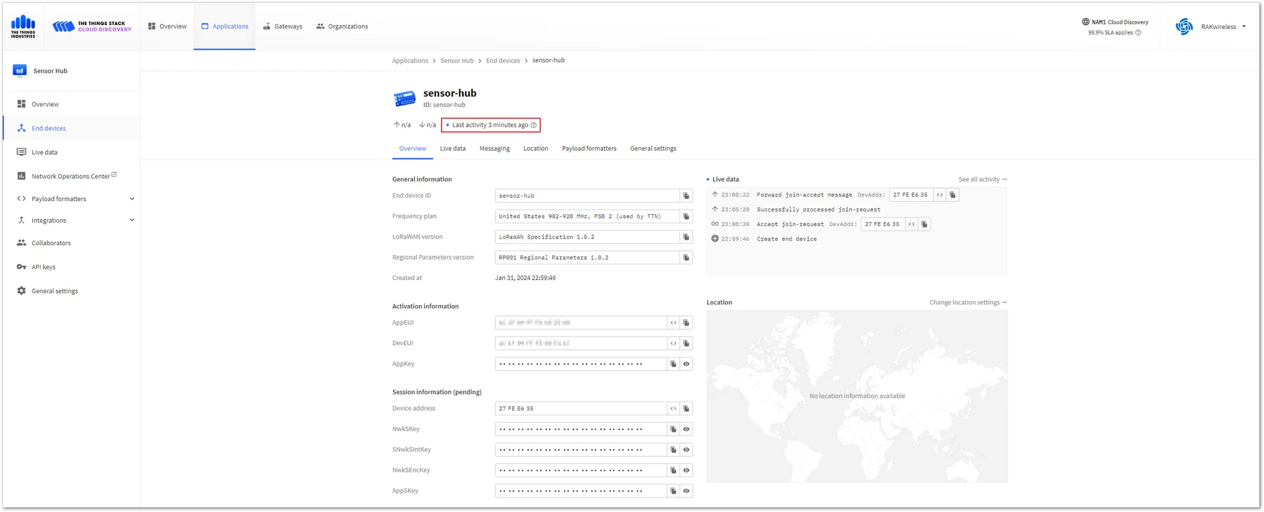Reveal the AppSKey value
The width and height of the screenshot is (1264, 512).
click(686, 491)
